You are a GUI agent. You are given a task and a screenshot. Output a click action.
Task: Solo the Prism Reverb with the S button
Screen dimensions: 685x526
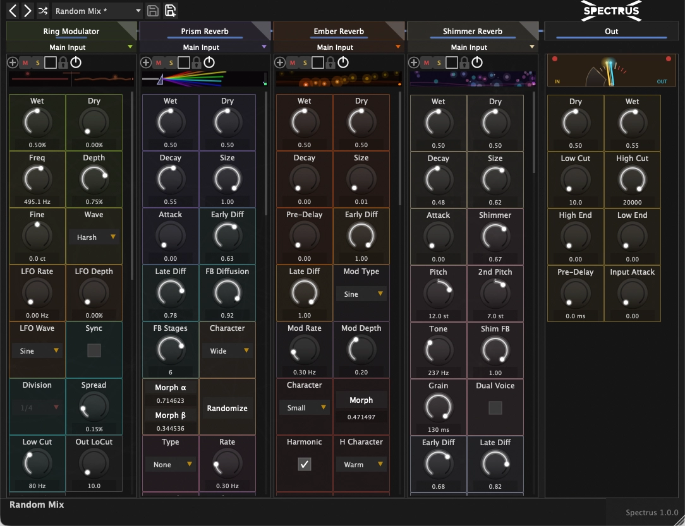click(x=171, y=63)
